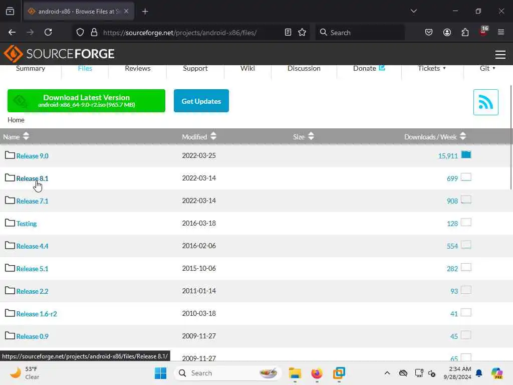Click the 908 downloads count
Screen dimensions: 513x385
452,201
